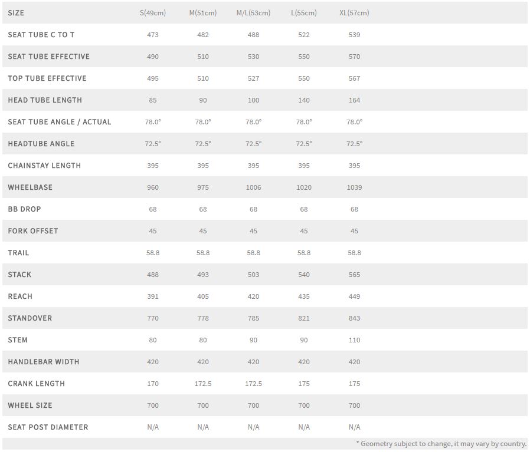Click the SEAT POST DIAMETER row label

(x=48, y=427)
